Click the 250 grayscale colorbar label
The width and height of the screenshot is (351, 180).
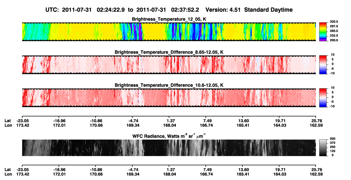(332, 147)
